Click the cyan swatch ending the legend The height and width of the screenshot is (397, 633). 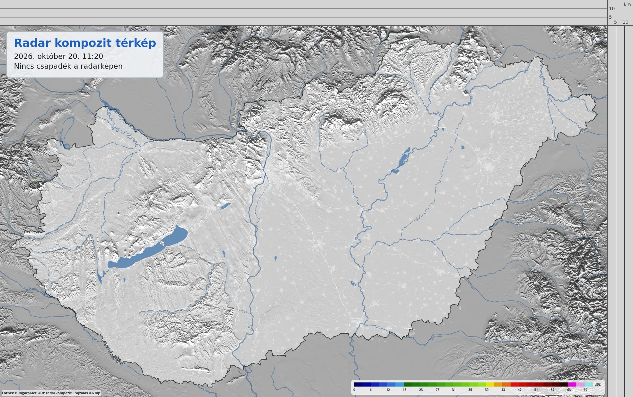[589, 384]
